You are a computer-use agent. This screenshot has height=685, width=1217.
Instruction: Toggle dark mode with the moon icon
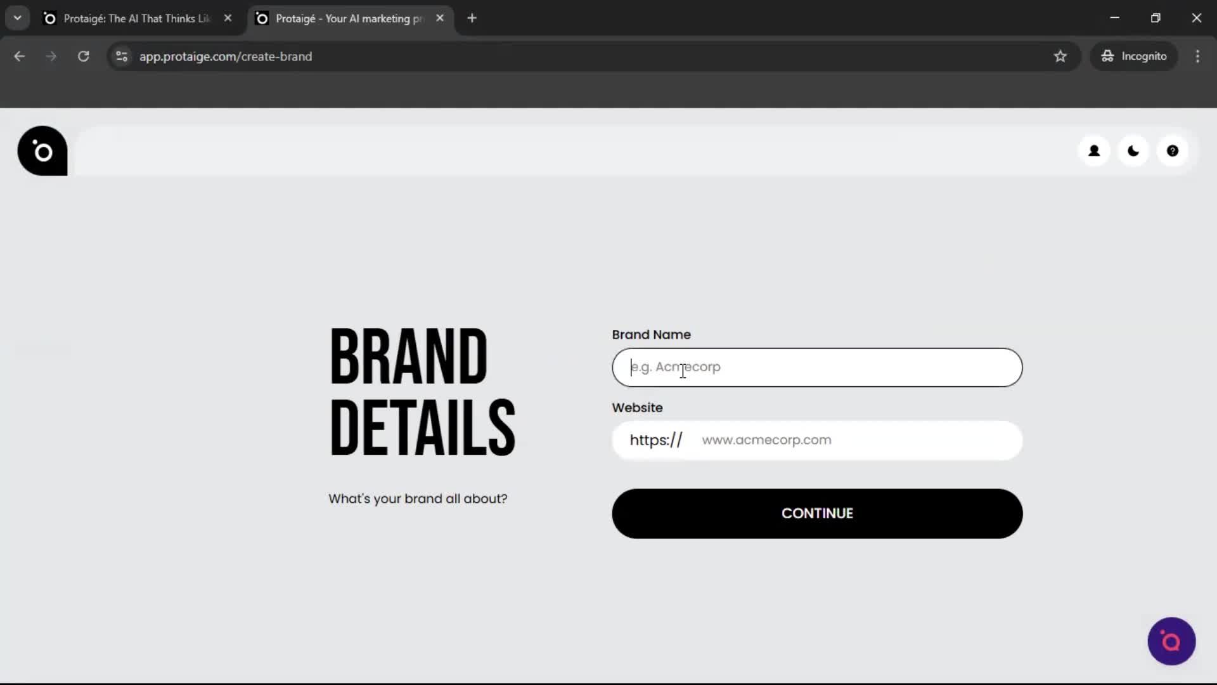pyautogui.click(x=1133, y=151)
